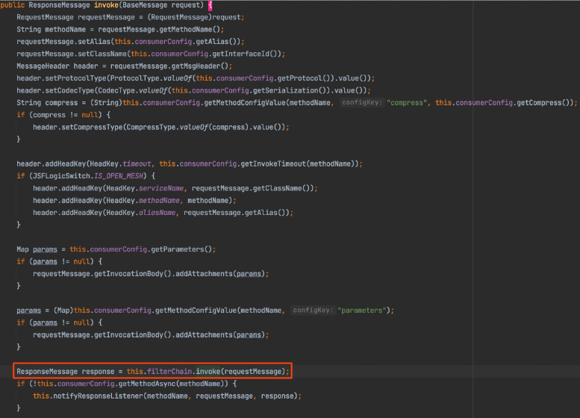Click filterChain in the highlighted line
The width and height of the screenshot is (580, 418).
(169, 371)
